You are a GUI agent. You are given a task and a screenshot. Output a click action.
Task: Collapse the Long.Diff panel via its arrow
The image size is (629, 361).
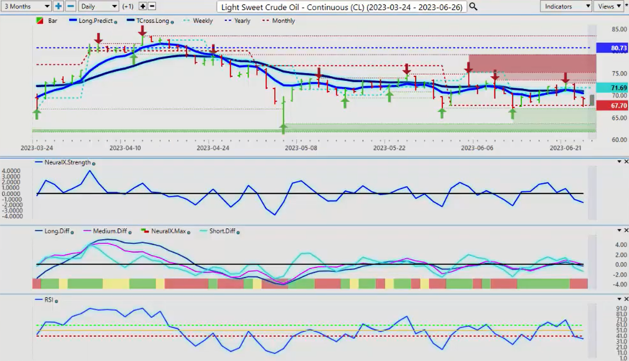[x=619, y=231]
